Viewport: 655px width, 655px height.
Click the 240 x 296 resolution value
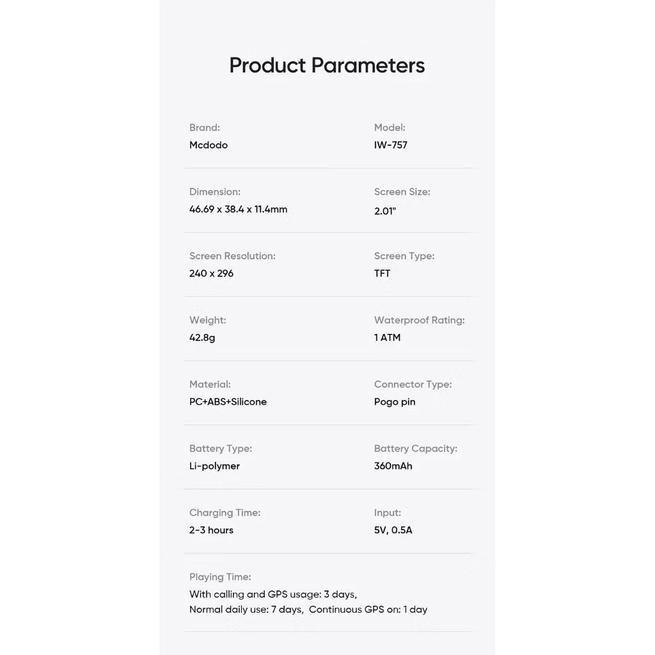[x=211, y=273]
